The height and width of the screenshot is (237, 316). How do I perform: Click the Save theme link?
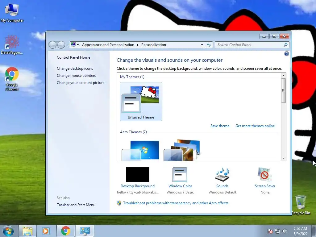[220, 126]
